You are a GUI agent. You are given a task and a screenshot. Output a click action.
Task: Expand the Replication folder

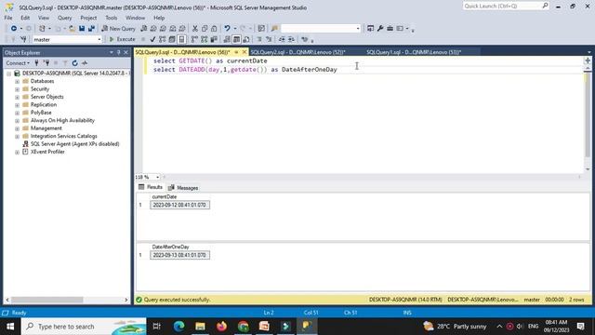[x=17, y=105]
